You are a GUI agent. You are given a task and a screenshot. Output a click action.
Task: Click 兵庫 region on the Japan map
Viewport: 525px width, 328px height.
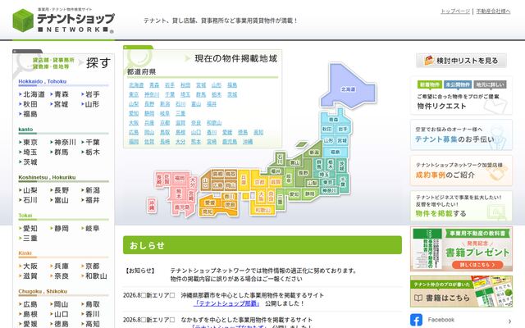(244, 180)
